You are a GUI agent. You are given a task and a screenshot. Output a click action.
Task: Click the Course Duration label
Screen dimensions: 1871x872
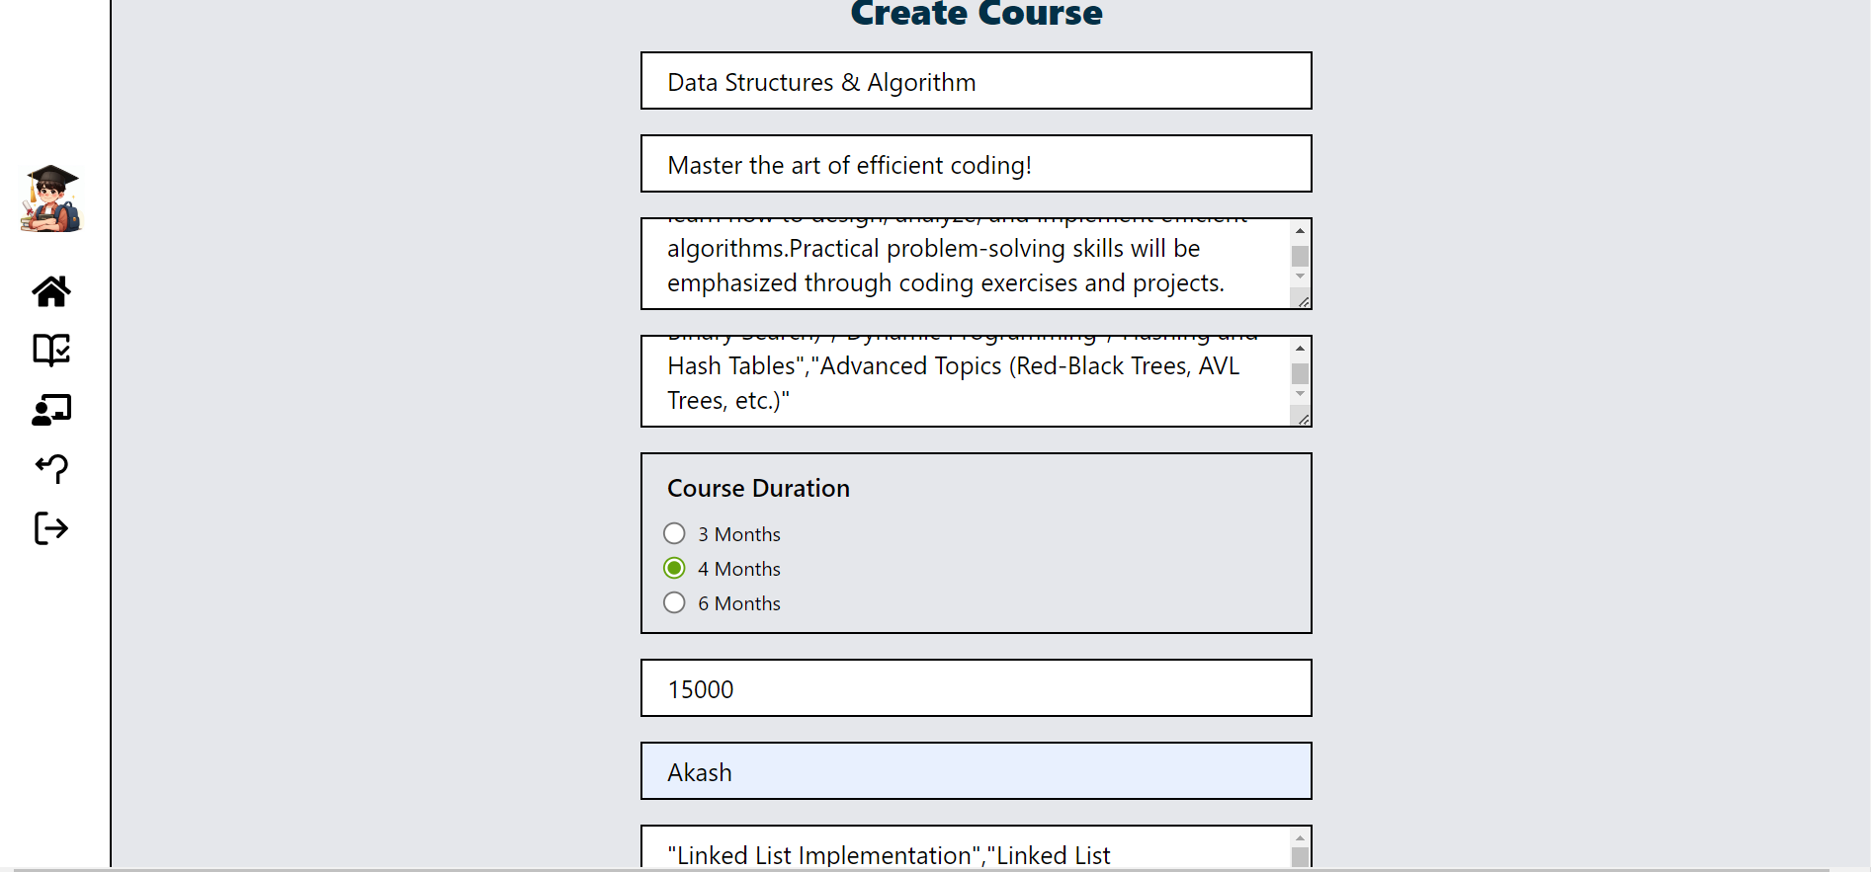tap(758, 488)
